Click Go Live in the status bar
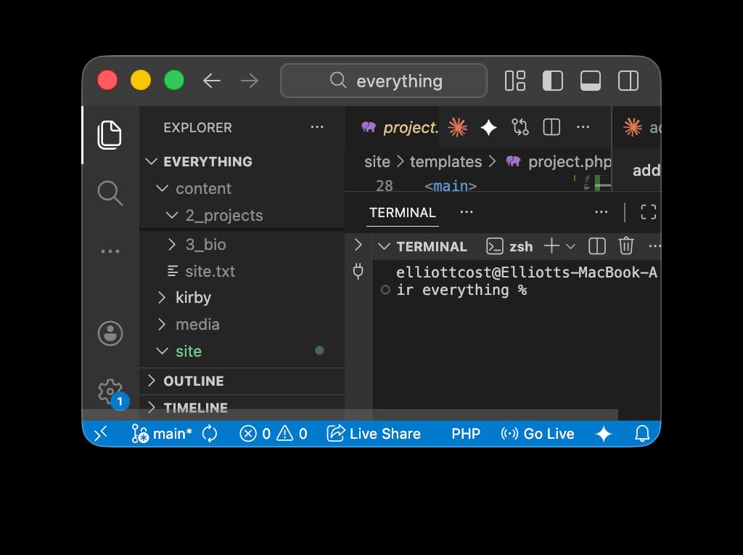This screenshot has width=743, height=555. click(x=538, y=434)
